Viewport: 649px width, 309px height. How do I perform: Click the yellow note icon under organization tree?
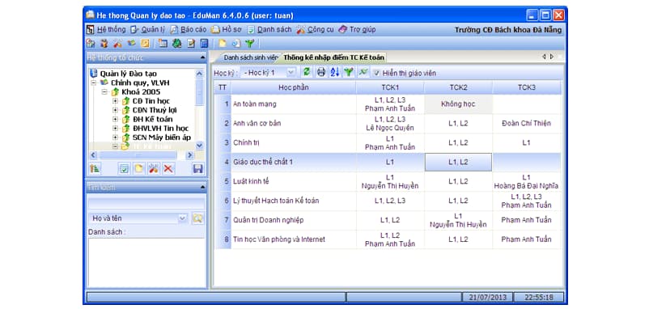[x=138, y=168]
